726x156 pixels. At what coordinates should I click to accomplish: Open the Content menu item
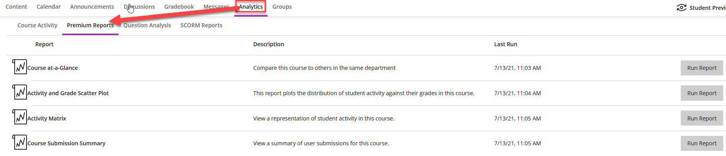(16, 7)
